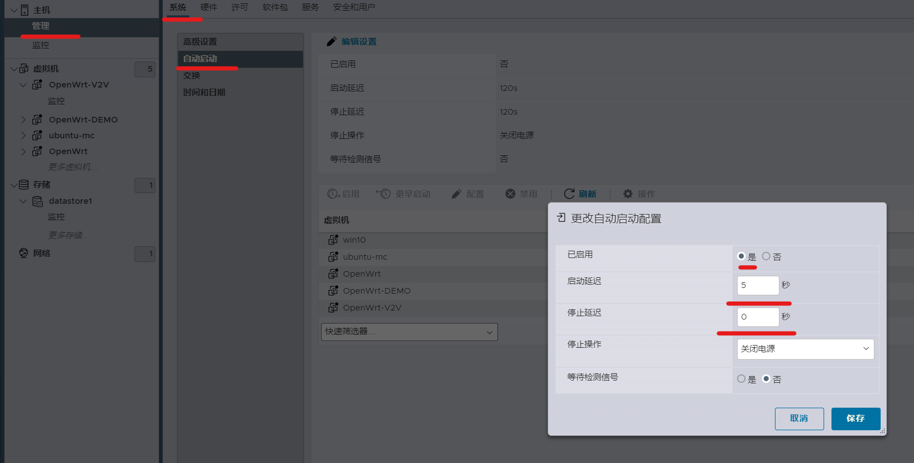Switch to the 软件包 tab
The height and width of the screenshot is (463, 914).
tap(275, 7)
